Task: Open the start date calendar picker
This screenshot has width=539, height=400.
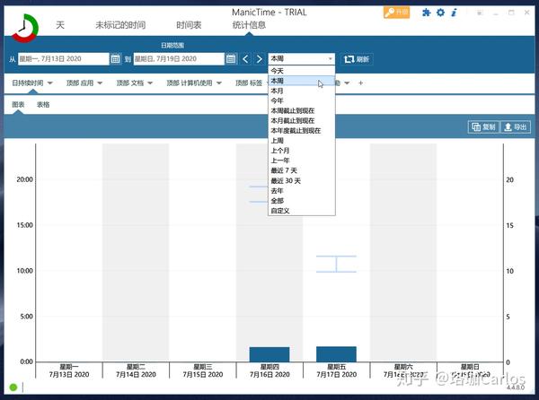Action: [x=115, y=59]
